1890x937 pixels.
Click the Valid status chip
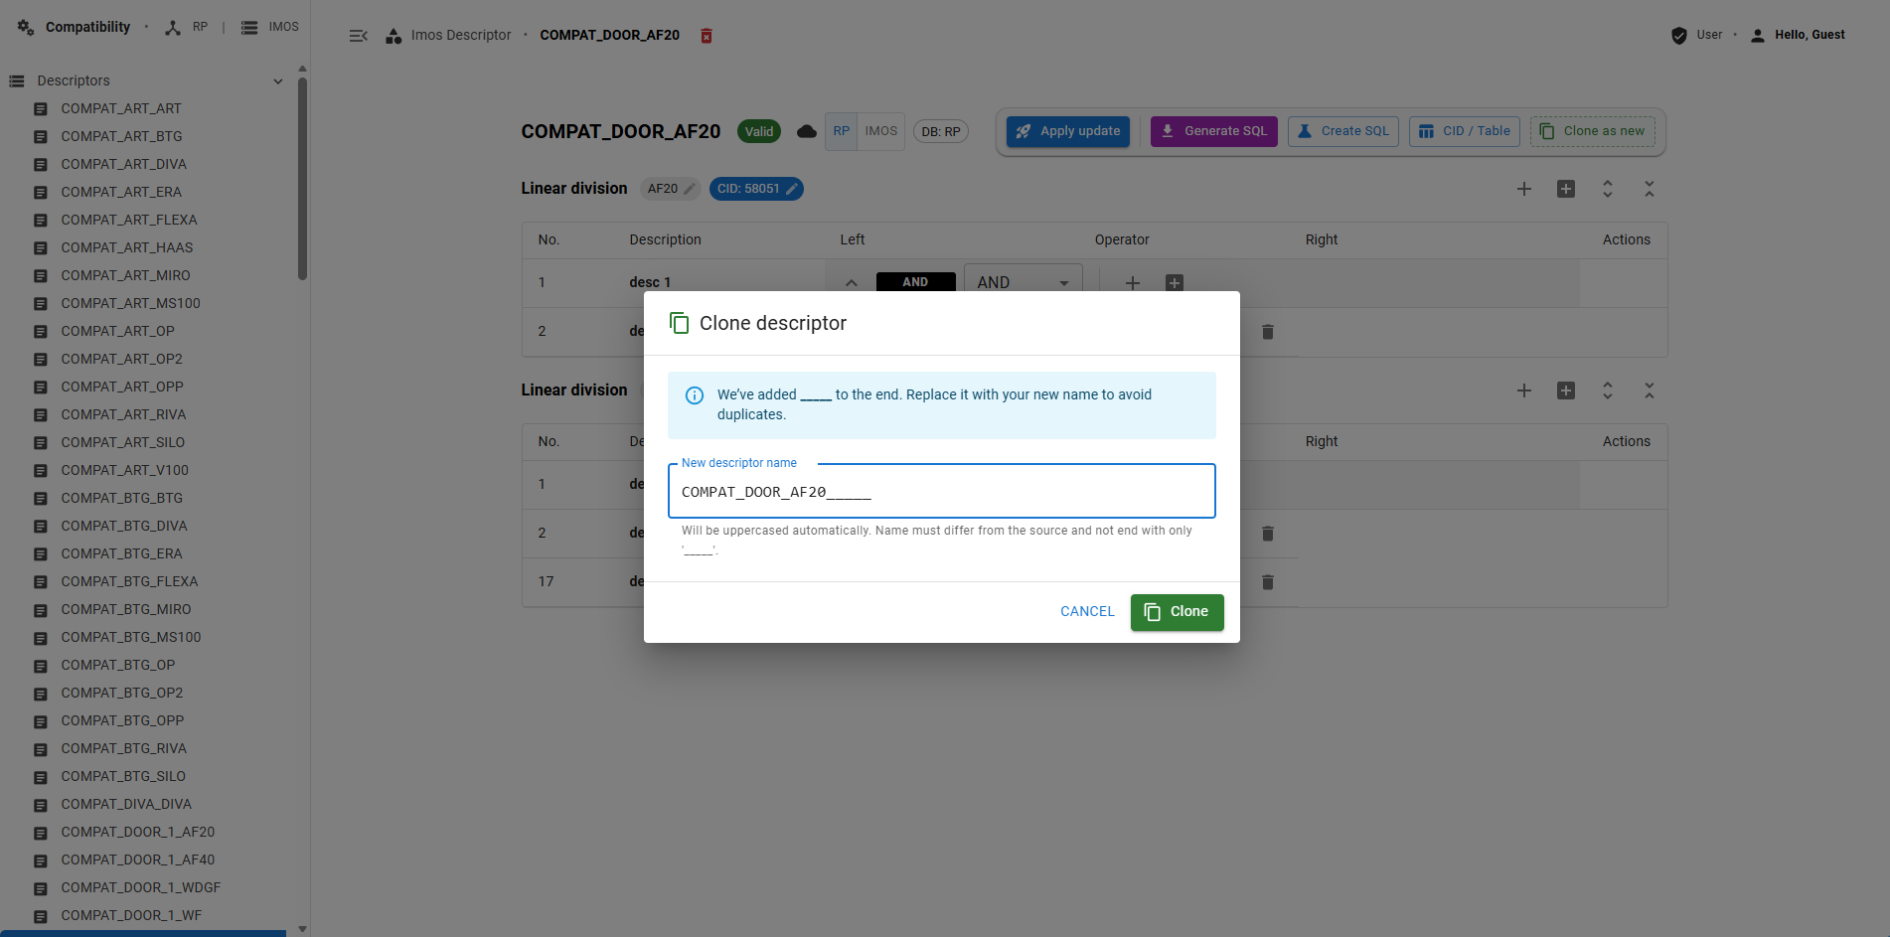759,131
